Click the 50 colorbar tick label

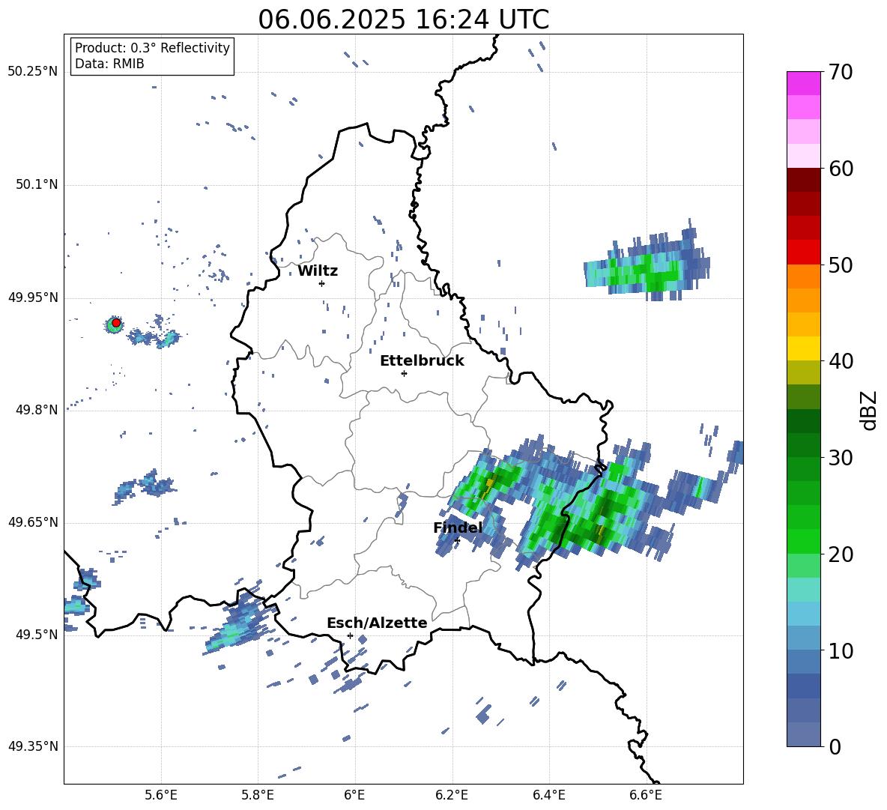pos(840,265)
